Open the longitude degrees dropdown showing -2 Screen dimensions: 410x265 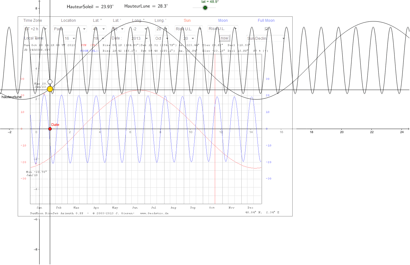click(x=139, y=29)
